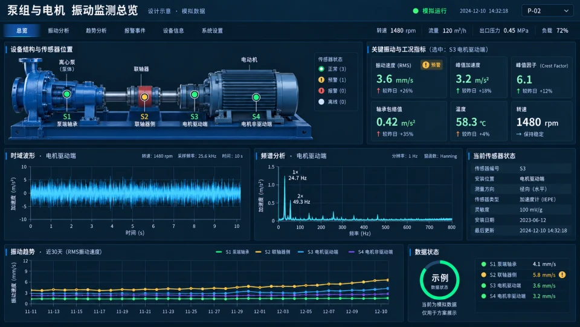This screenshot has width=580, height=327.
Task: Open the P-02 device dropdown
Action: point(547,11)
